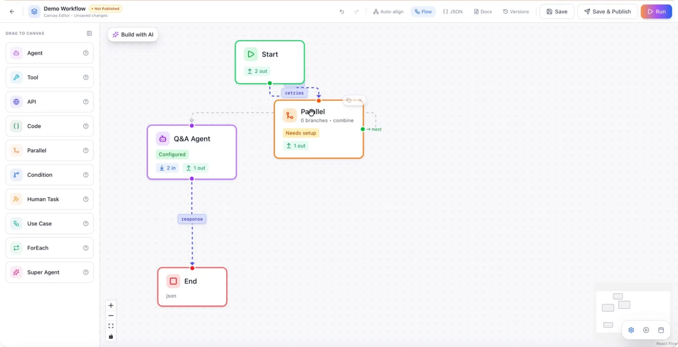Viewport: 678px width, 347px height.
Task: Go back using the left arrow
Action: (12, 11)
